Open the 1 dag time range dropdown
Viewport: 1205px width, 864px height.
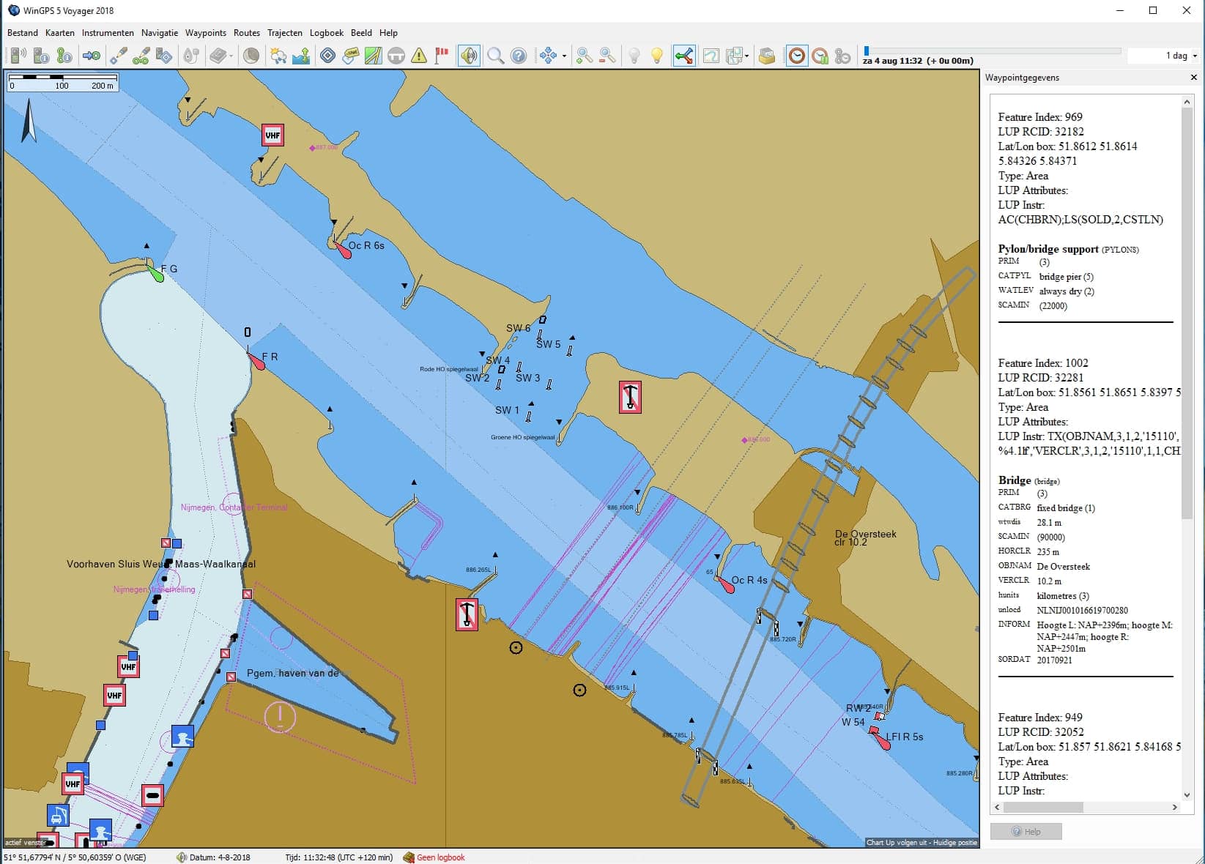tap(1163, 56)
